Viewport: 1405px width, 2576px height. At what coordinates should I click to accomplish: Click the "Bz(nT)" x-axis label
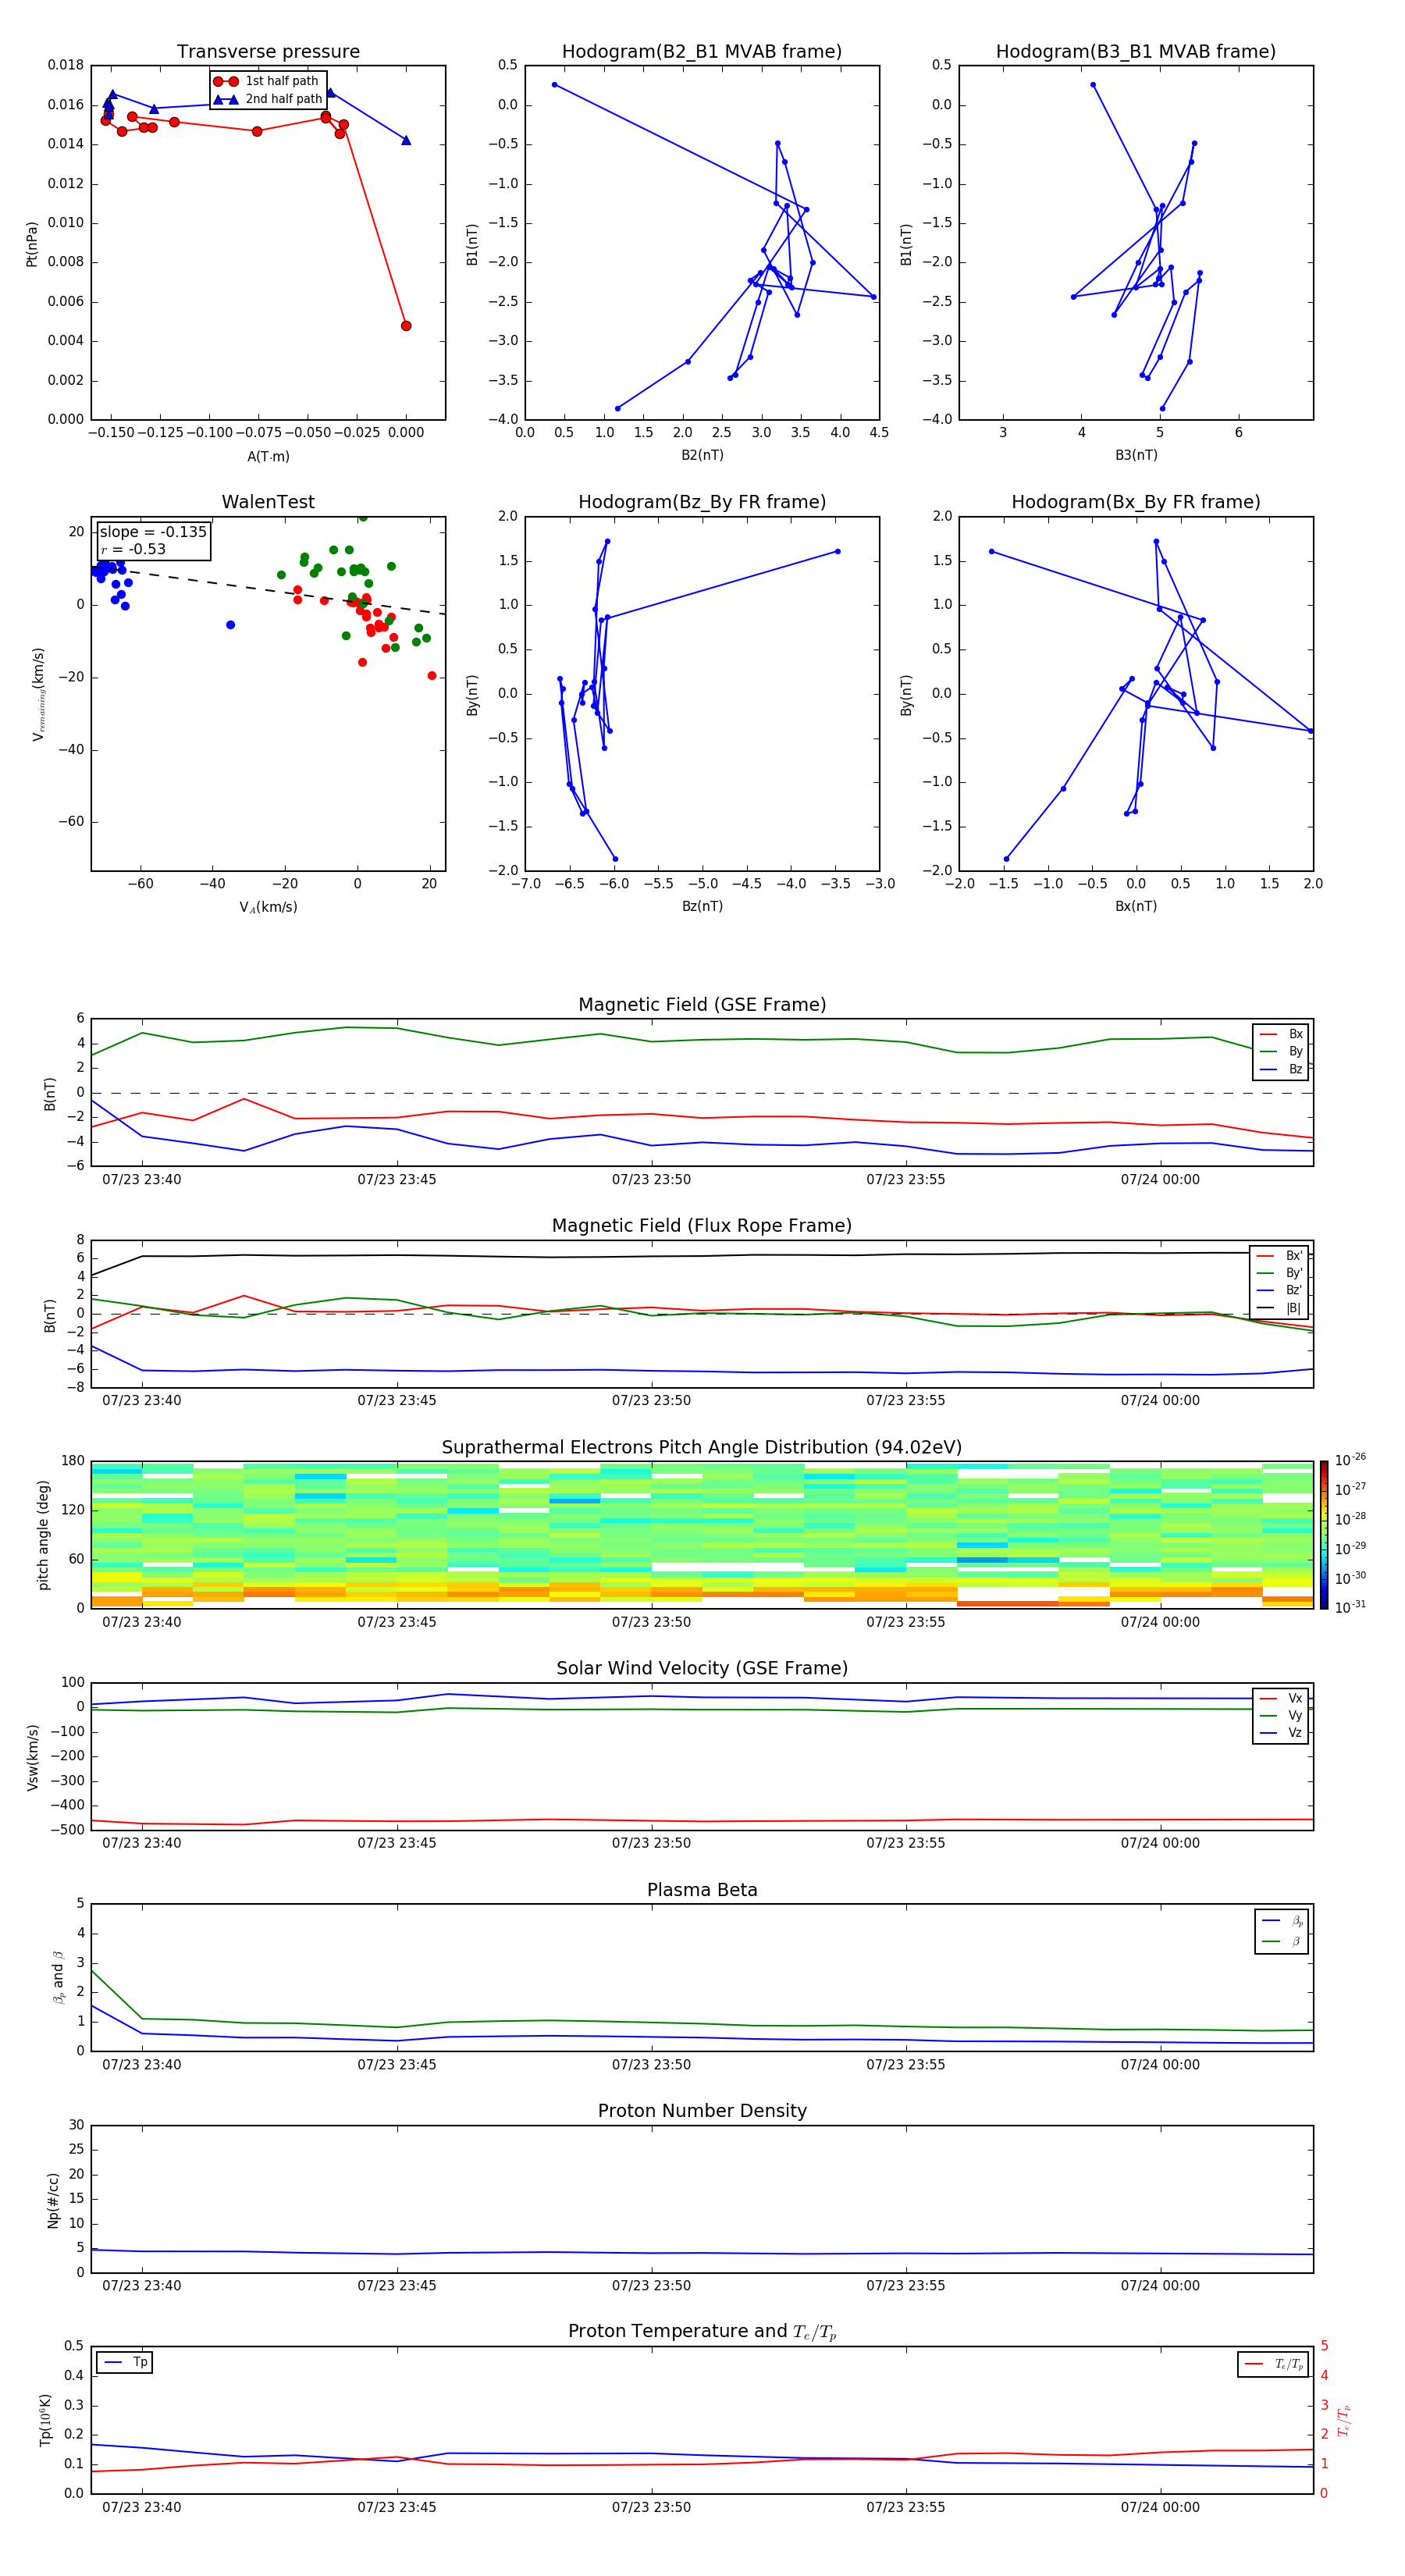702,906
